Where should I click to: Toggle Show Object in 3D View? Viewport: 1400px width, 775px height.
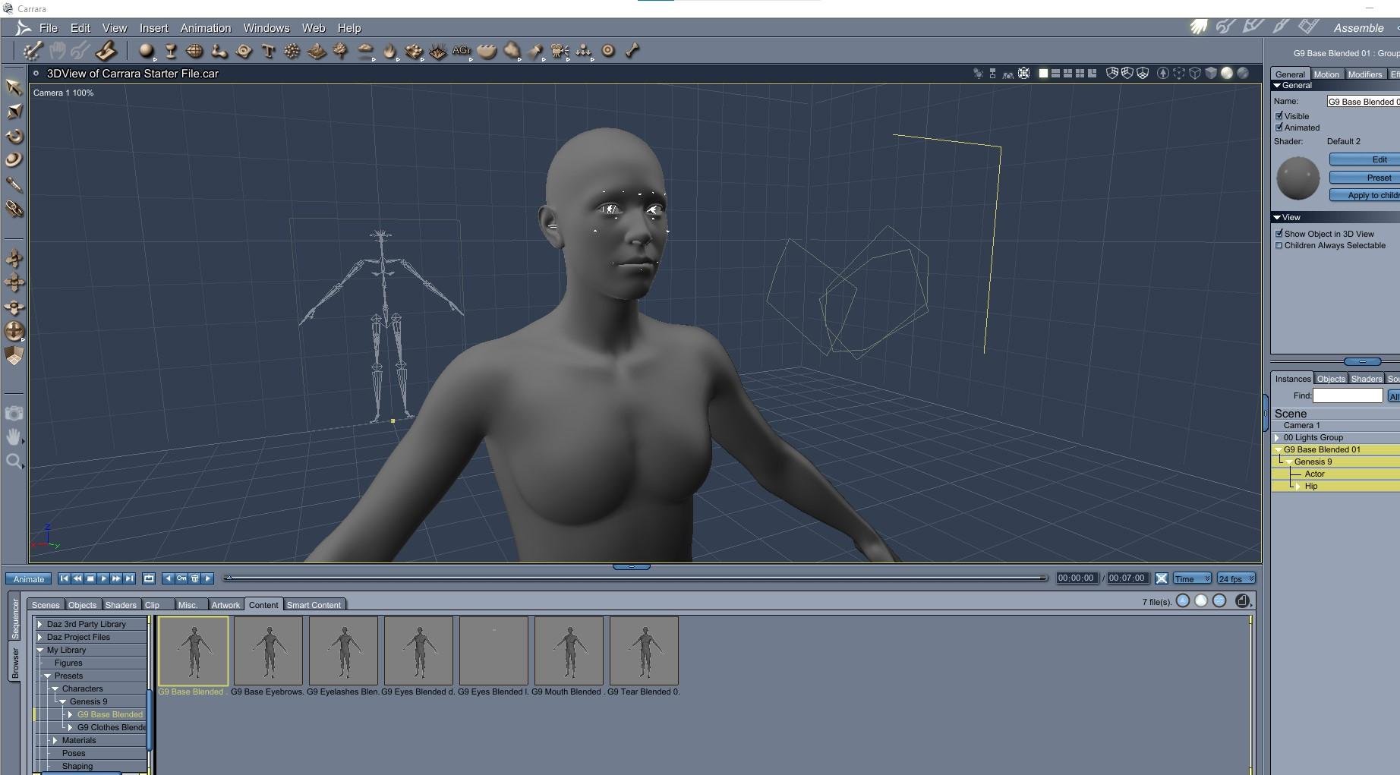1279,234
